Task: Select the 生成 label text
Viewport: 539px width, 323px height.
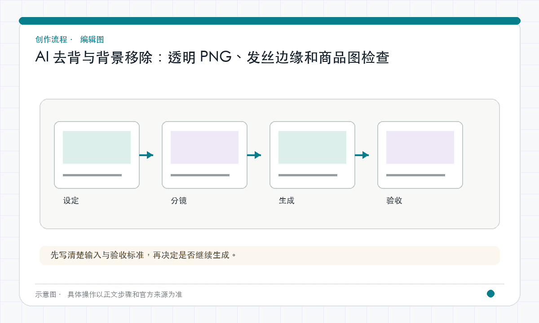Action: [x=287, y=201]
